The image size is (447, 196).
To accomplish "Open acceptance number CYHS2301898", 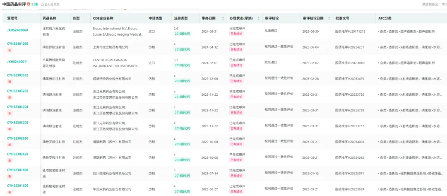I will coord(17,170).
